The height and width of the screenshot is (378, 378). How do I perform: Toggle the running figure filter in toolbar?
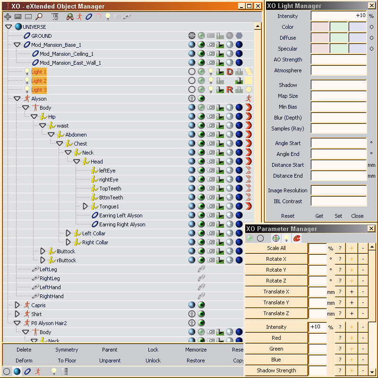point(79,17)
